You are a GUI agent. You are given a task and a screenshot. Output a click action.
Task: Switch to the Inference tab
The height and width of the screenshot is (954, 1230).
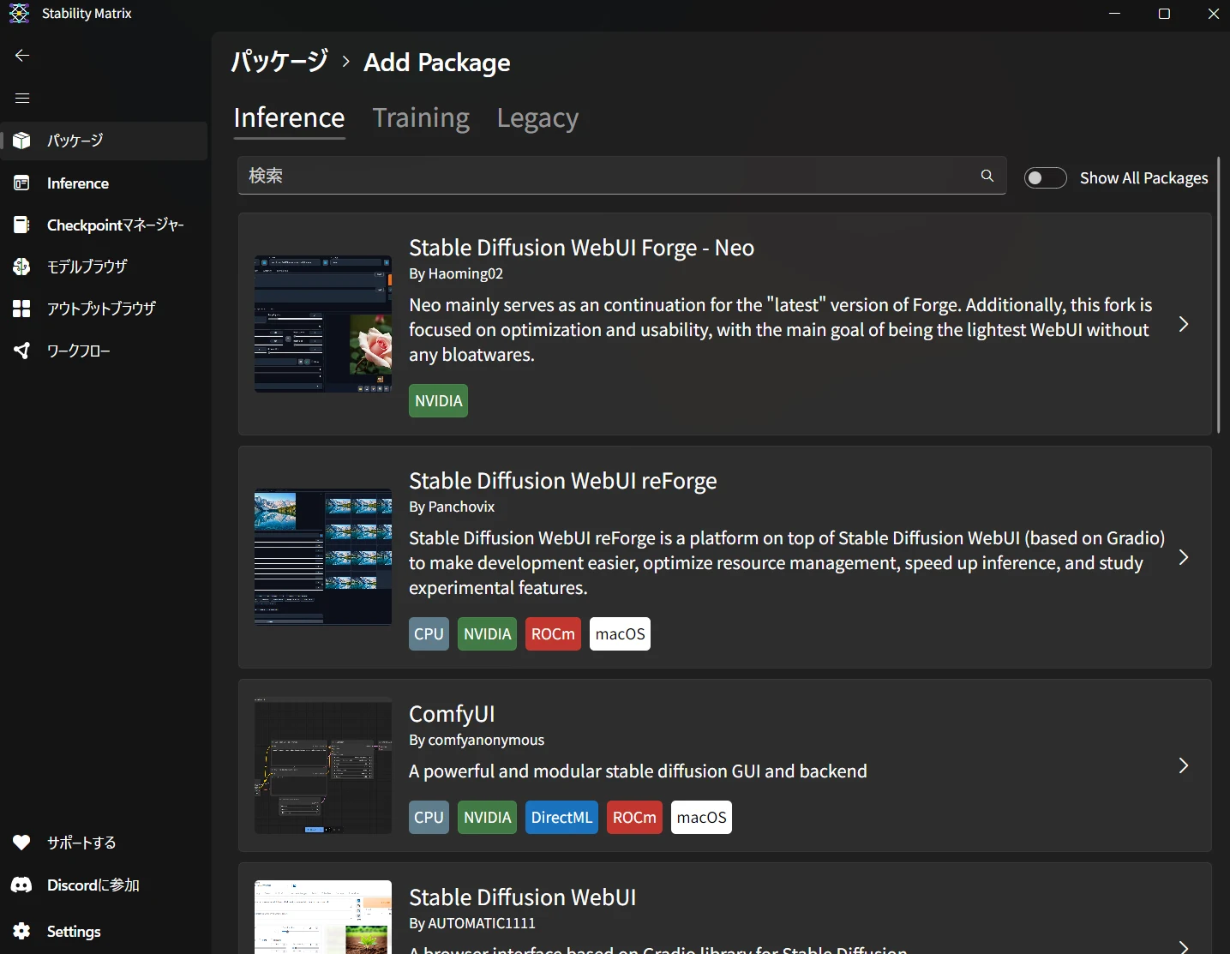(289, 117)
